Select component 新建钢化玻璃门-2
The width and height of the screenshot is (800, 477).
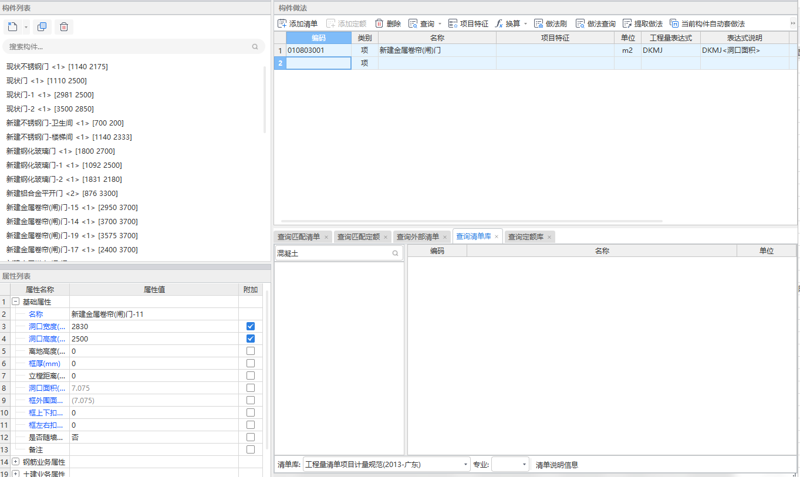pos(64,180)
